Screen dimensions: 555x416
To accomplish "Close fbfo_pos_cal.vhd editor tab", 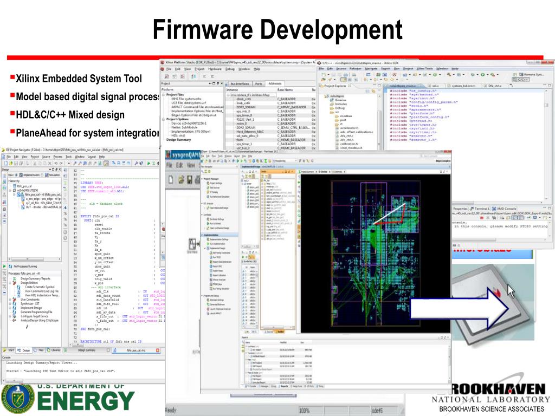I will [x=158, y=350].
